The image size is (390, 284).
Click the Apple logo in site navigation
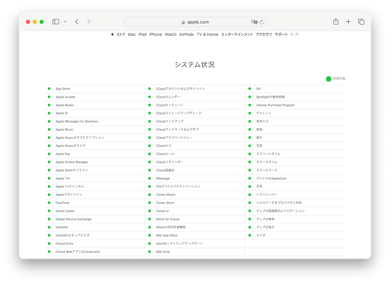tap(113, 34)
